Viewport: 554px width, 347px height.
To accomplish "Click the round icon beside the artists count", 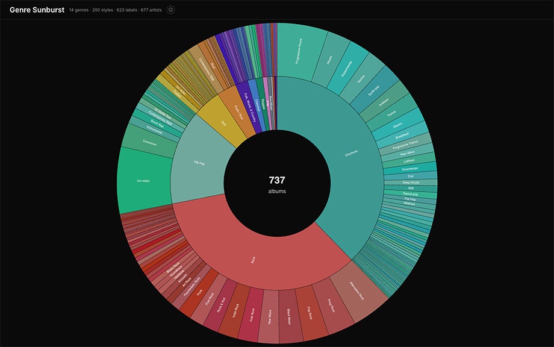I will [170, 10].
